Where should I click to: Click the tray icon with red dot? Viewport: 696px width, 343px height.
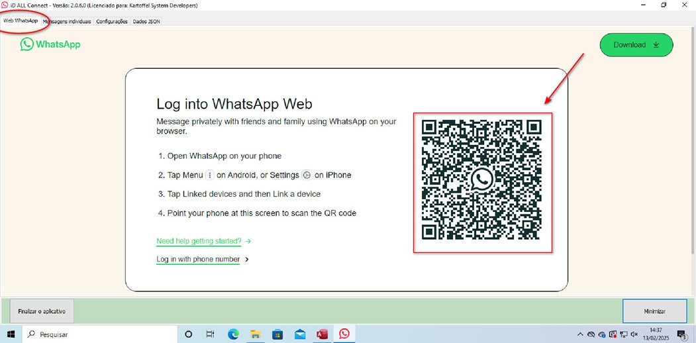[613, 334]
